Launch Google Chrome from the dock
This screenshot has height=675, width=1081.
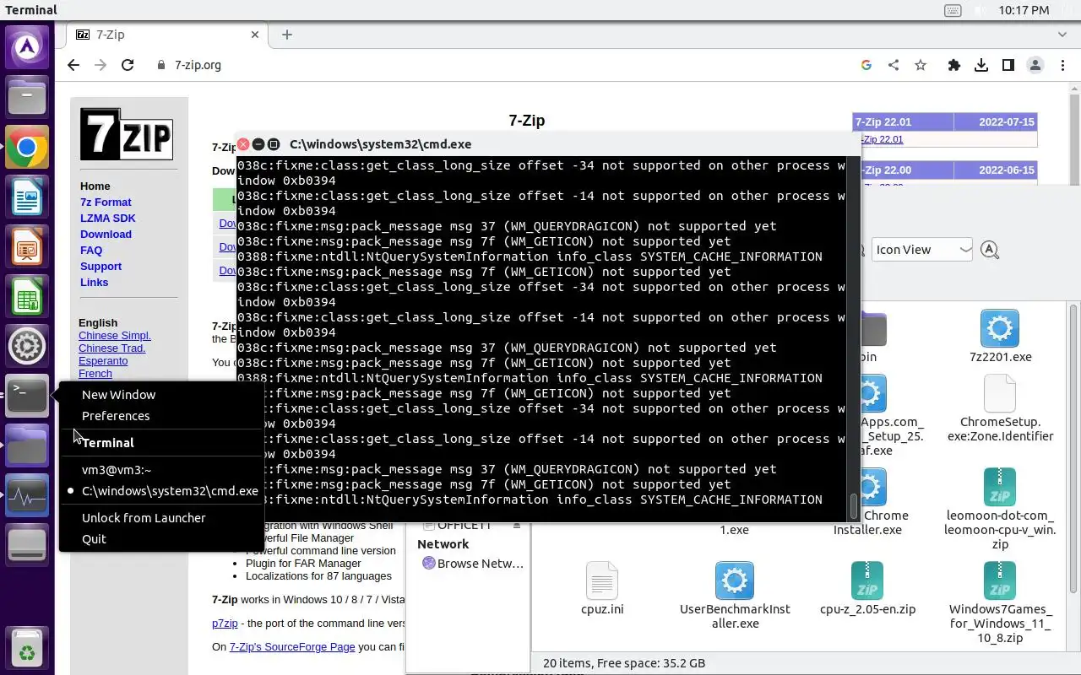[x=27, y=148]
